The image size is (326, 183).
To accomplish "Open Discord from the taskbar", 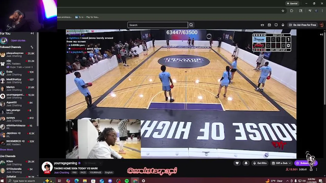I will 110,181.
